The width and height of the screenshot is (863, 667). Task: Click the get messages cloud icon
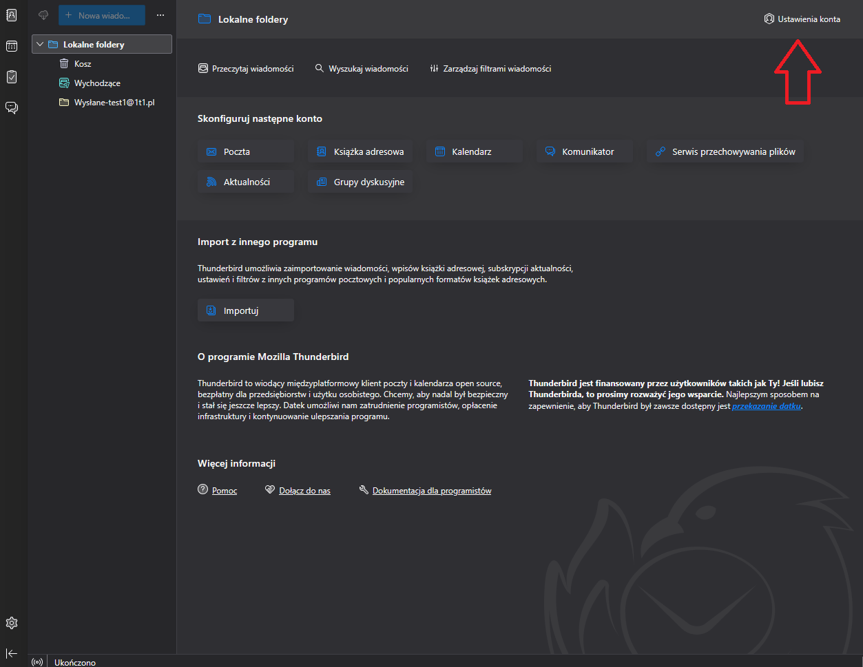(x=43, y=15)
